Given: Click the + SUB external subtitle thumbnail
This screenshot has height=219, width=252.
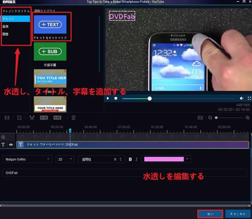Looking at the screenshot, I should (x=50, y=52).
